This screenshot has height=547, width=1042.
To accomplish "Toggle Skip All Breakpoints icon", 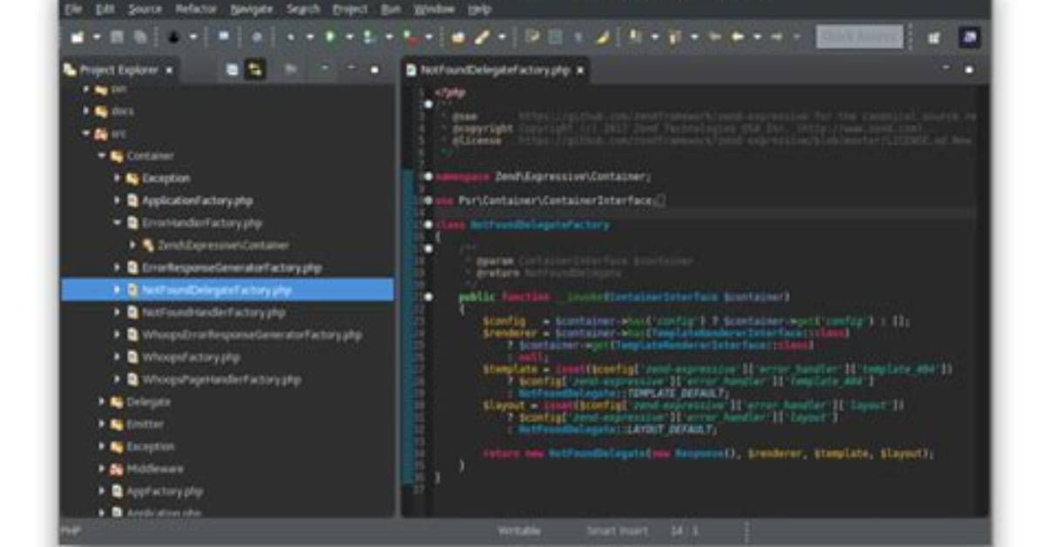I will [x=256, y=37].
